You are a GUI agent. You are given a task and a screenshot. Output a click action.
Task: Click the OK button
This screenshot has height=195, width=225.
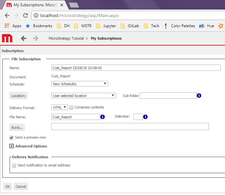[x=8, y=186]
